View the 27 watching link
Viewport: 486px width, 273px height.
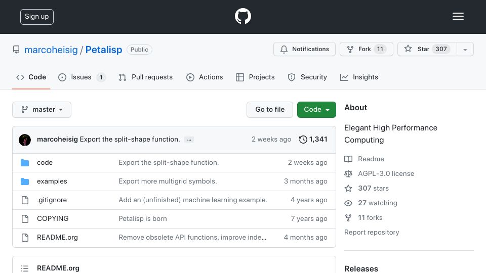(378, 203)
